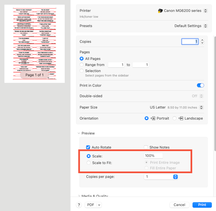Viewport: 216px width, 211px height.
Task: Click the help question mark button
Action: click(79, 205)
